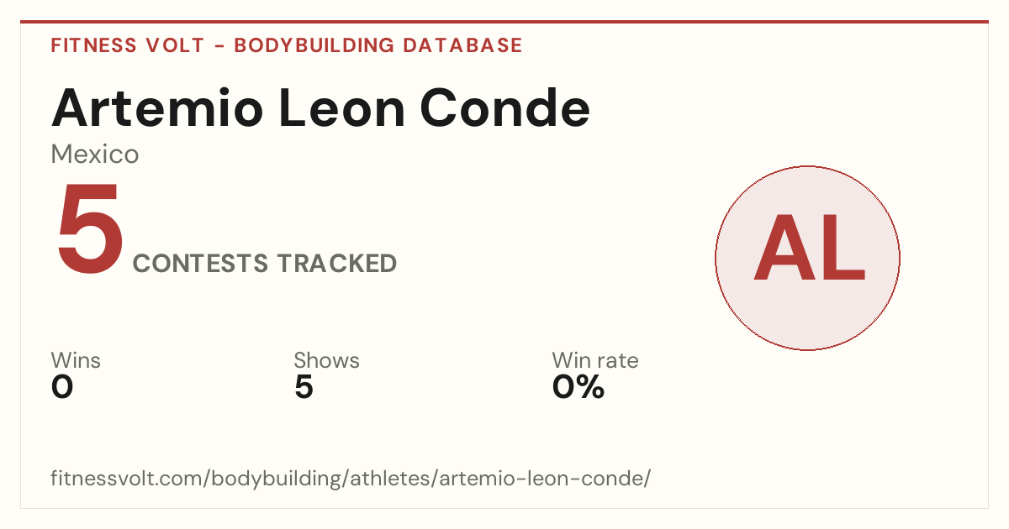
Task: Click the letter A in avatar
Action: tap(779, 248)
